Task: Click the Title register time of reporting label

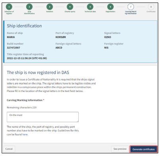Action: pos(25,54)
